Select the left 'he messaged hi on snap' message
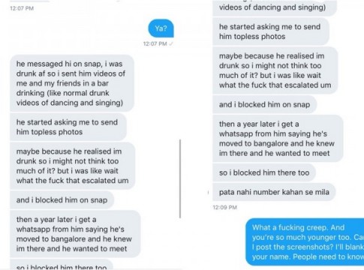This screenshot has width=364, height=270. coord(72,83)
